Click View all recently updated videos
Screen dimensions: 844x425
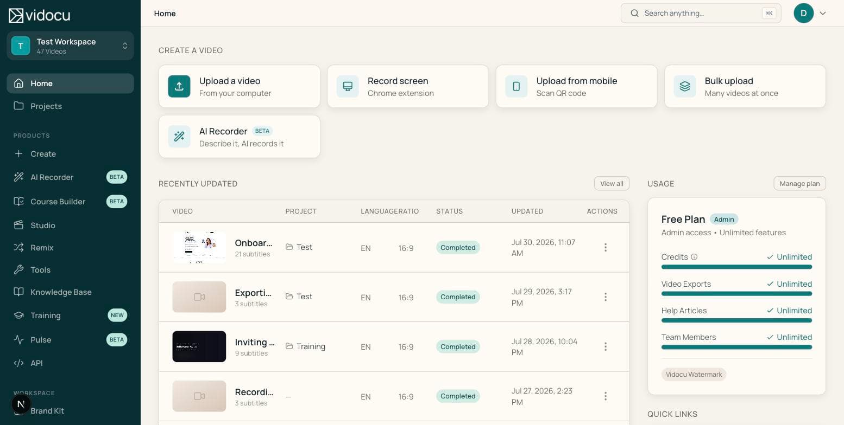tap(612, 184)
